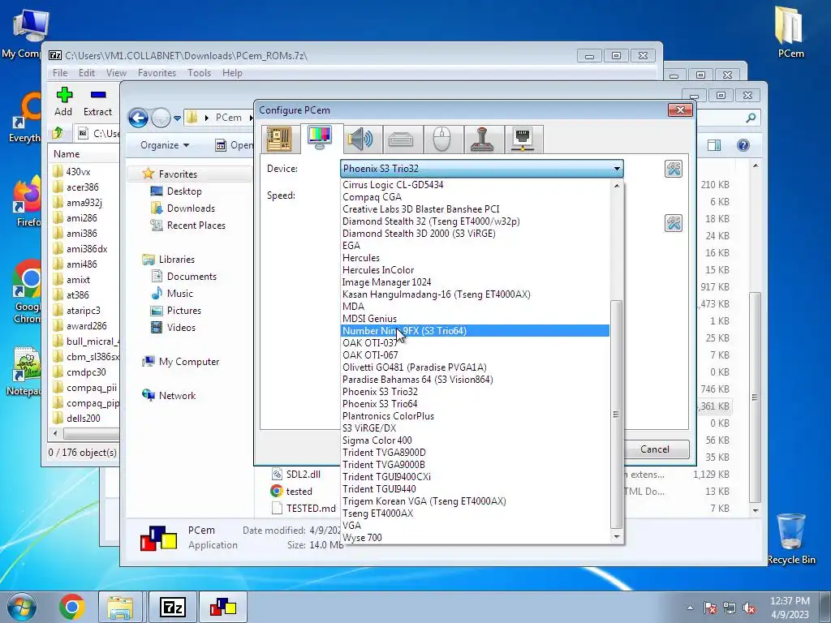Select Wyse 700 option
This screenshot has height=623, width=831.
pyautogui.click(x=476, y=539)
